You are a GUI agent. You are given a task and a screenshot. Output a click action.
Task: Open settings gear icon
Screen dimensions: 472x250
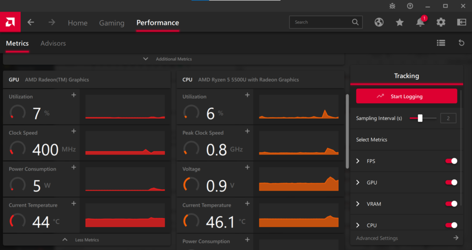coord(441,22)
